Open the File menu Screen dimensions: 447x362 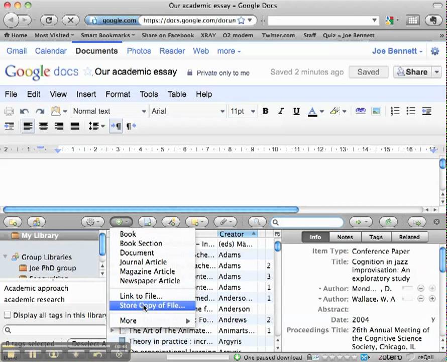[x=11, y=94]
